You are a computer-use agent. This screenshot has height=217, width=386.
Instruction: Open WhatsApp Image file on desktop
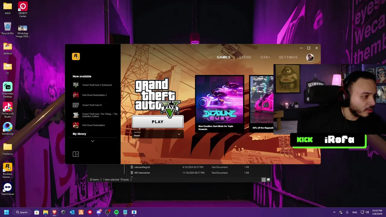point(23,31)
